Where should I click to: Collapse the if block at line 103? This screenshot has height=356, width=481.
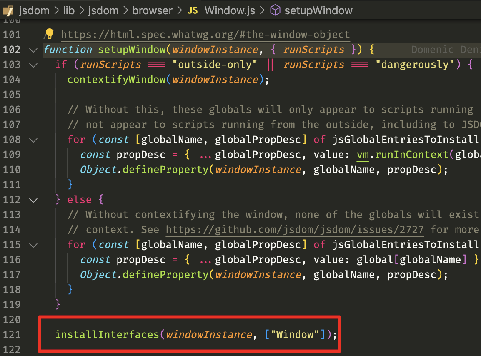(x=33, y=65)
